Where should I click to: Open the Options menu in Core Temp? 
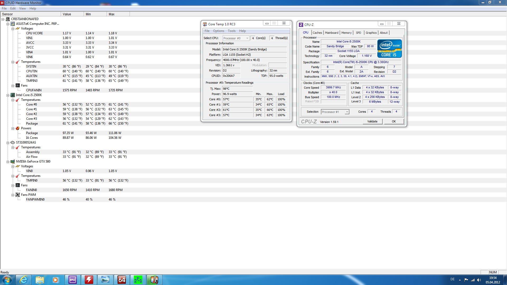[x=218, y=31]
